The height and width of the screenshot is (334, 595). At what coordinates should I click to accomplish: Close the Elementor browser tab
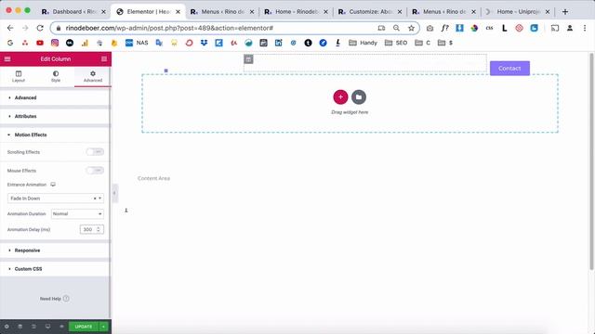(178, 12)
